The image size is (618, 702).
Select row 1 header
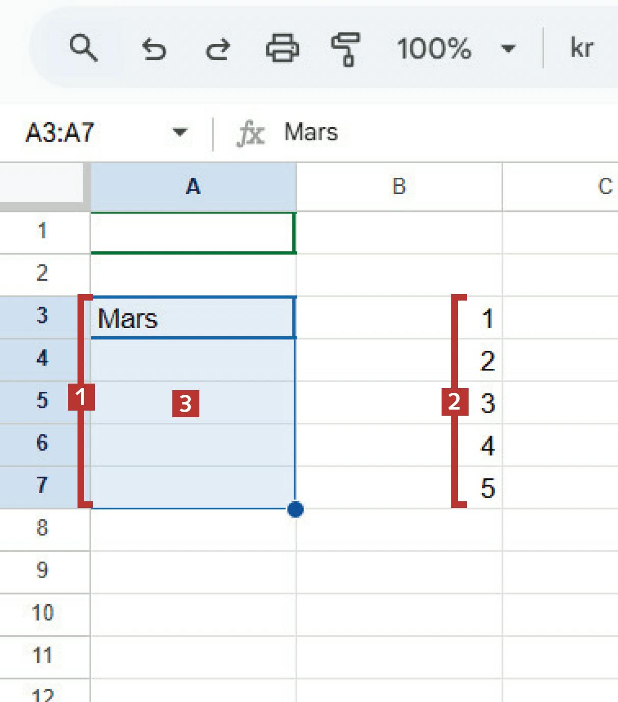[42, 231]
